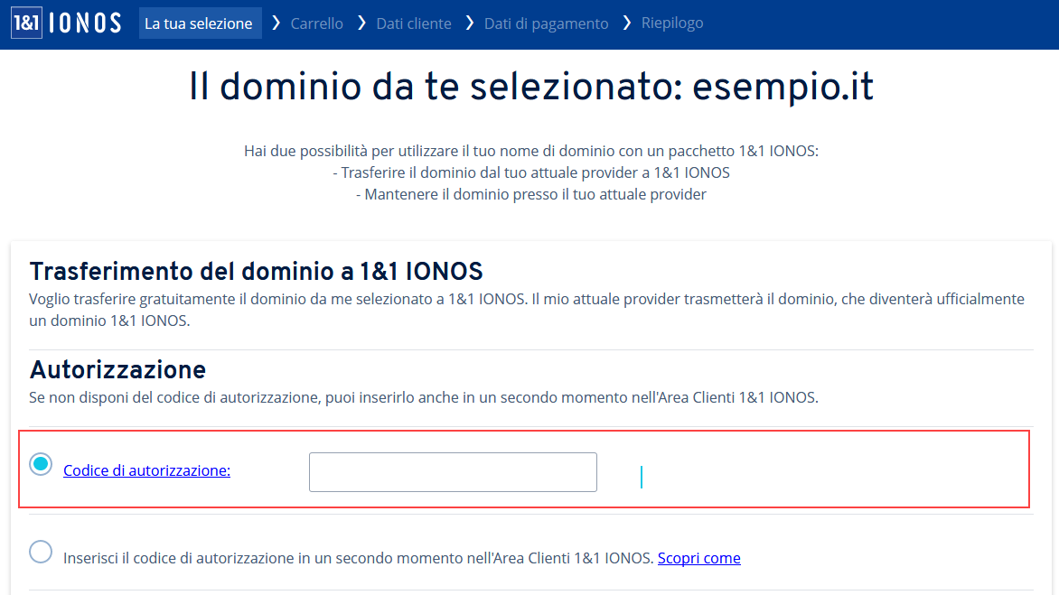The width and height of the screenshot is (1059, 595).
Task: Click the chevron before Dati di pagamento
Action: coord(469,23)
